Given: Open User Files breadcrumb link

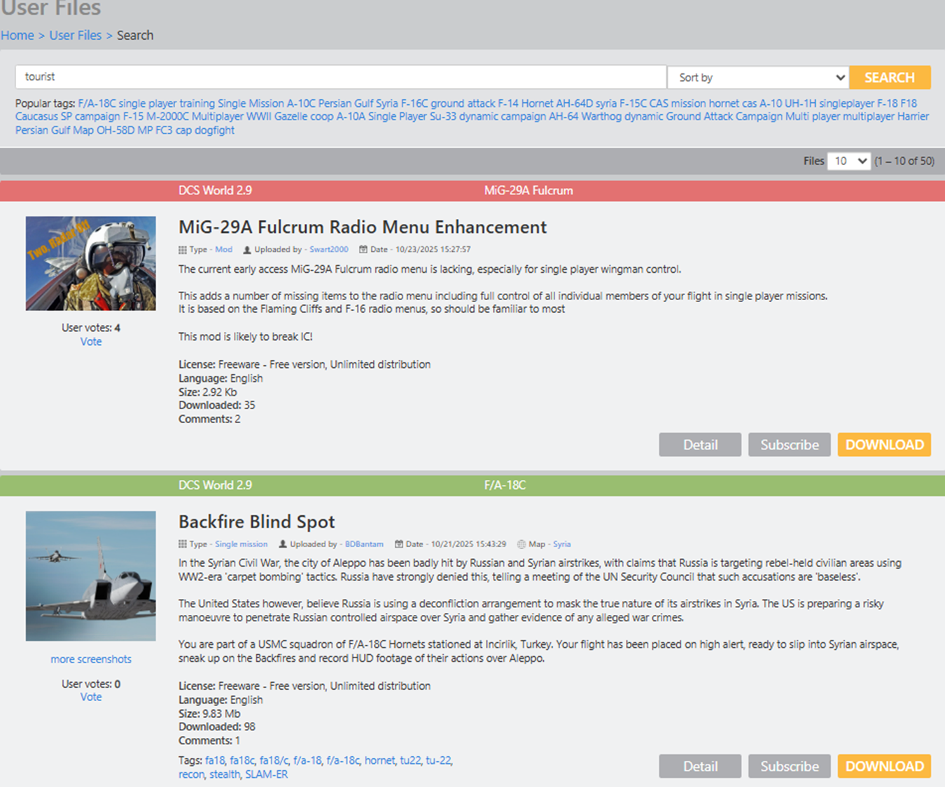Looking at the screenshot, I should pyautogui.click(x=76, y=35).
